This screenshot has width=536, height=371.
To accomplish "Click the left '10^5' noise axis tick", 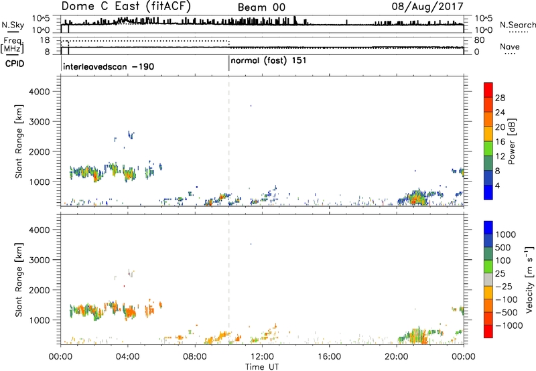I will coord(41,19).
